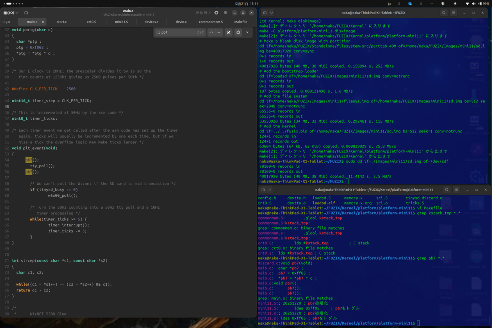Viewport: 492px width, 328px height.
Task: Expand the new-tab dropdown in the platform-mini11 terminal
Action: coord(270,190)
